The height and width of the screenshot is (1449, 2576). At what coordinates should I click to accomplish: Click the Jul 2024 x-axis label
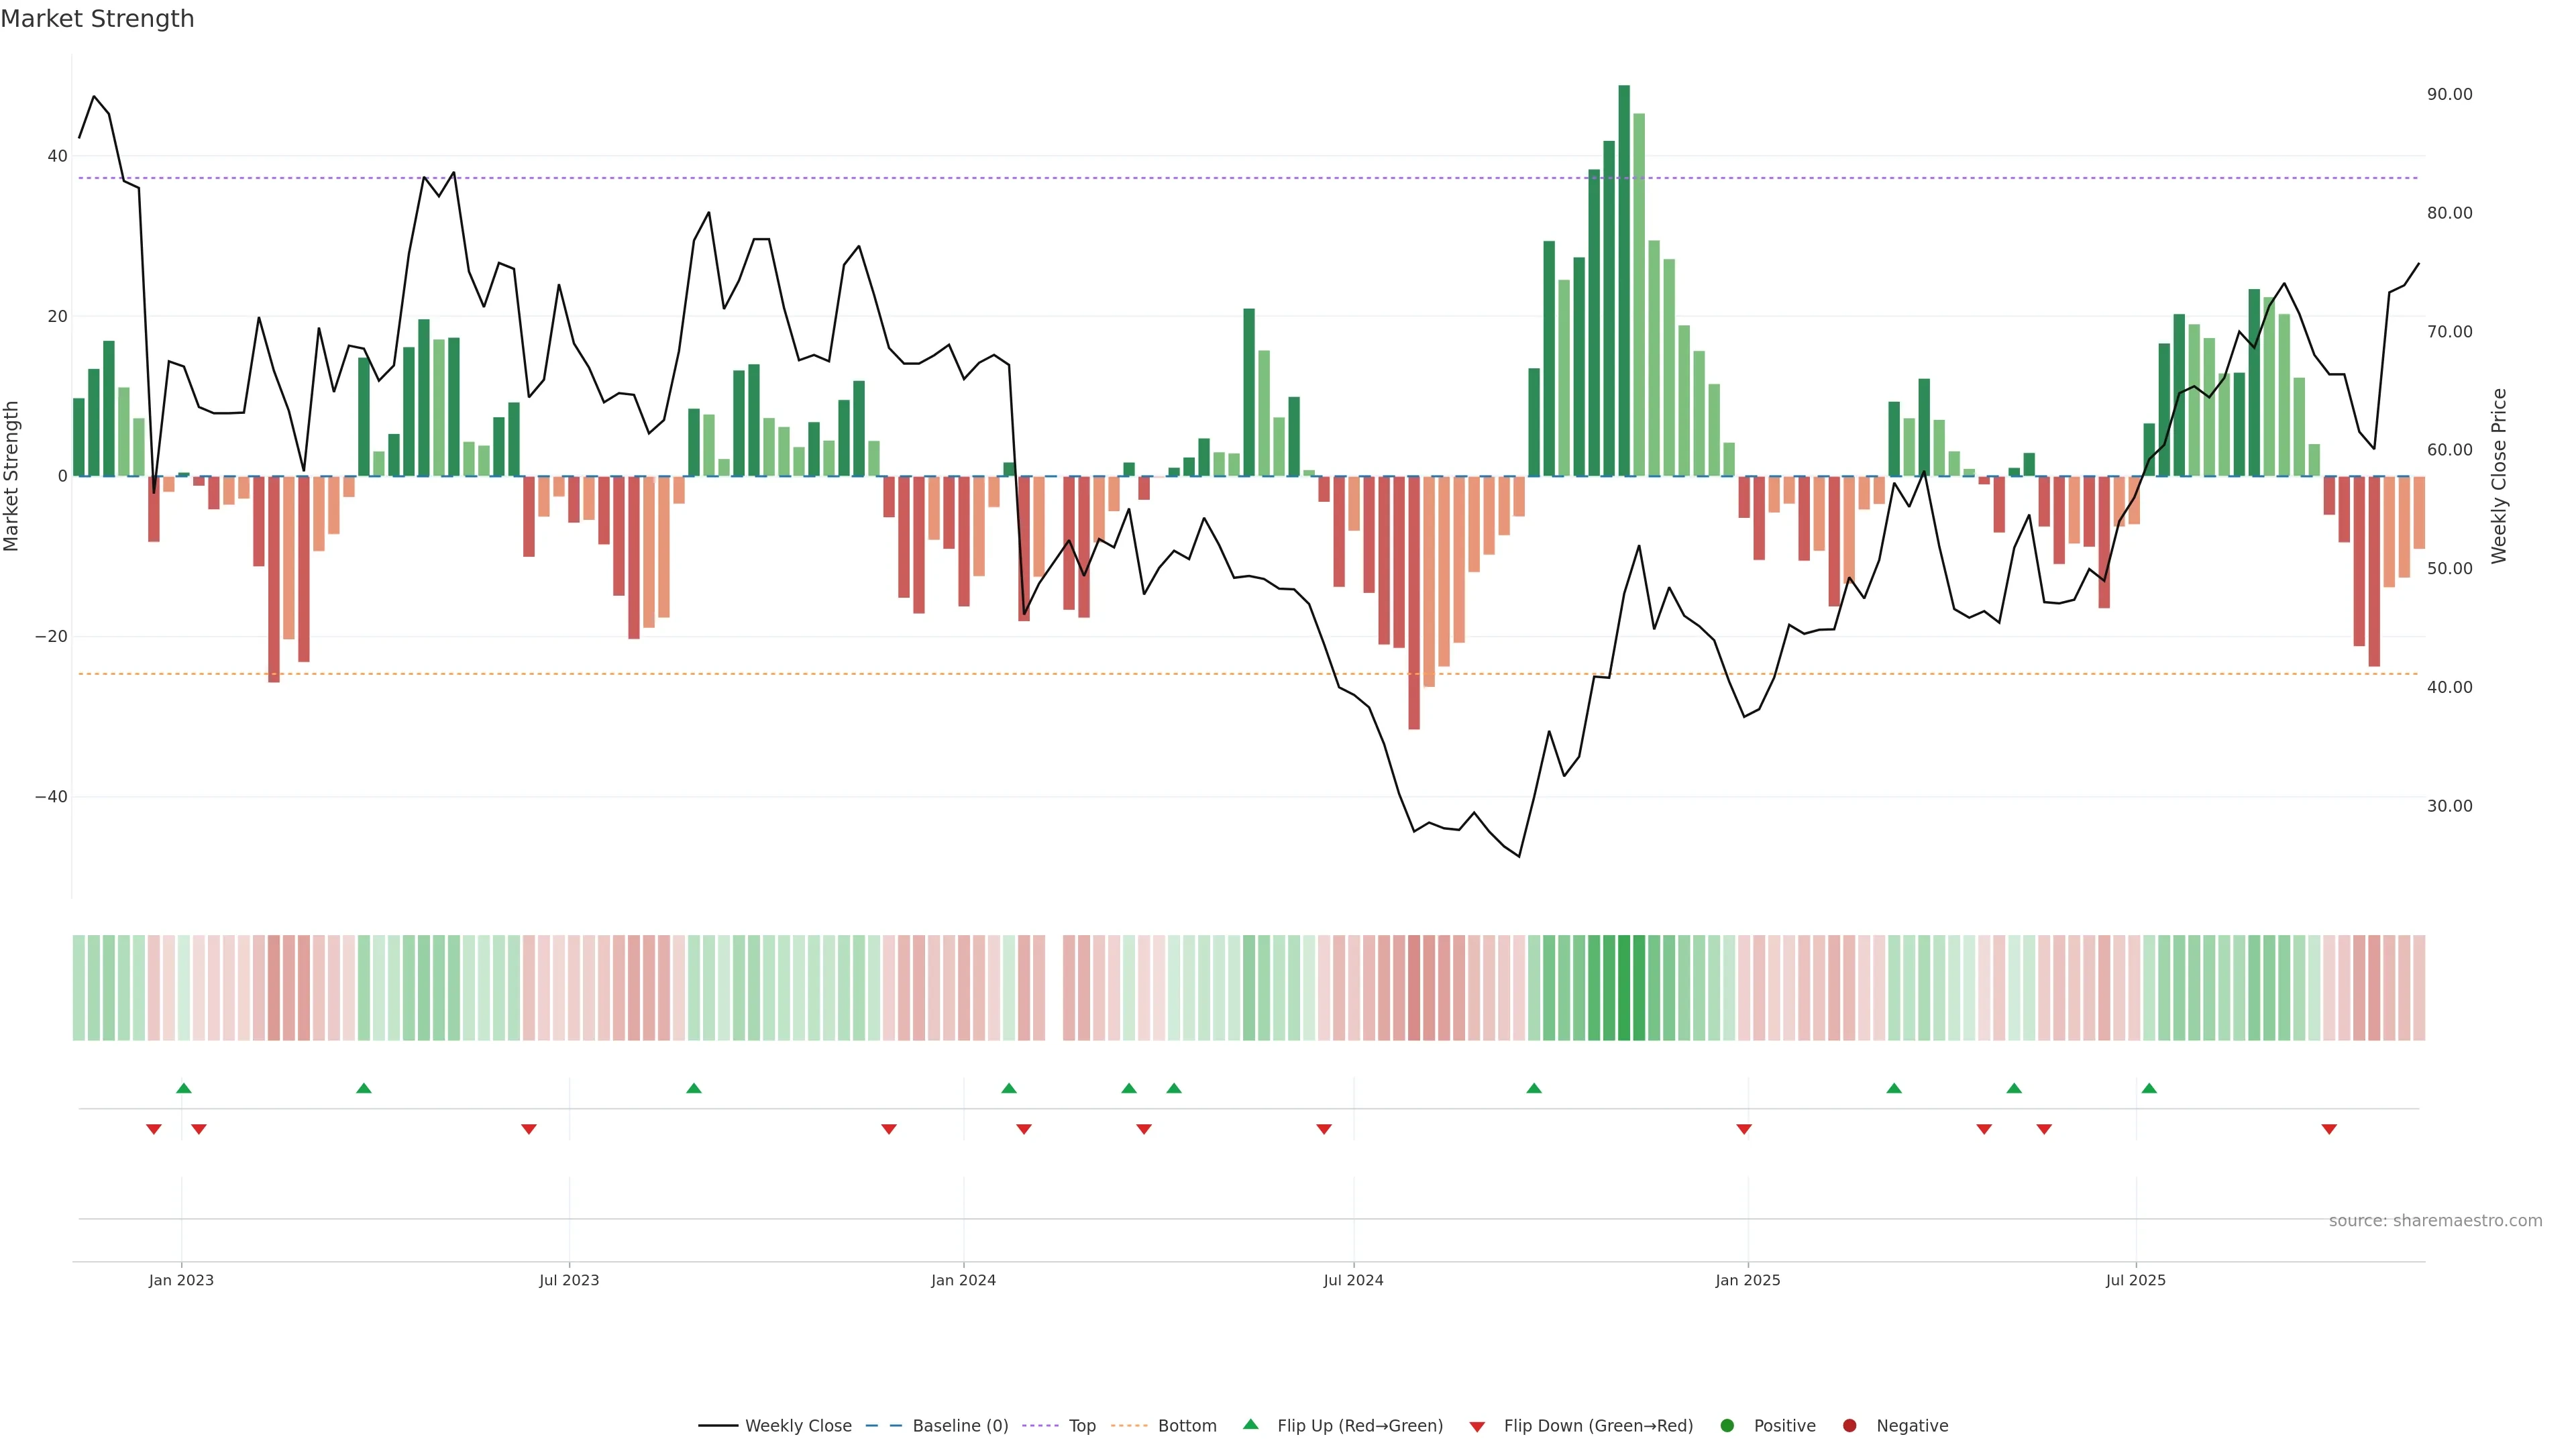point(1353,1280)
